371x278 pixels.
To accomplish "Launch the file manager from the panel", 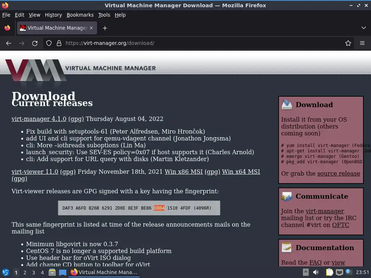I will 52,272.
